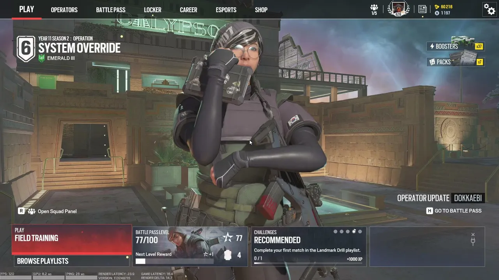This screenshot has width=499, height=280.
Task: Click the Packs cards icon
Action: pos(432,62)
